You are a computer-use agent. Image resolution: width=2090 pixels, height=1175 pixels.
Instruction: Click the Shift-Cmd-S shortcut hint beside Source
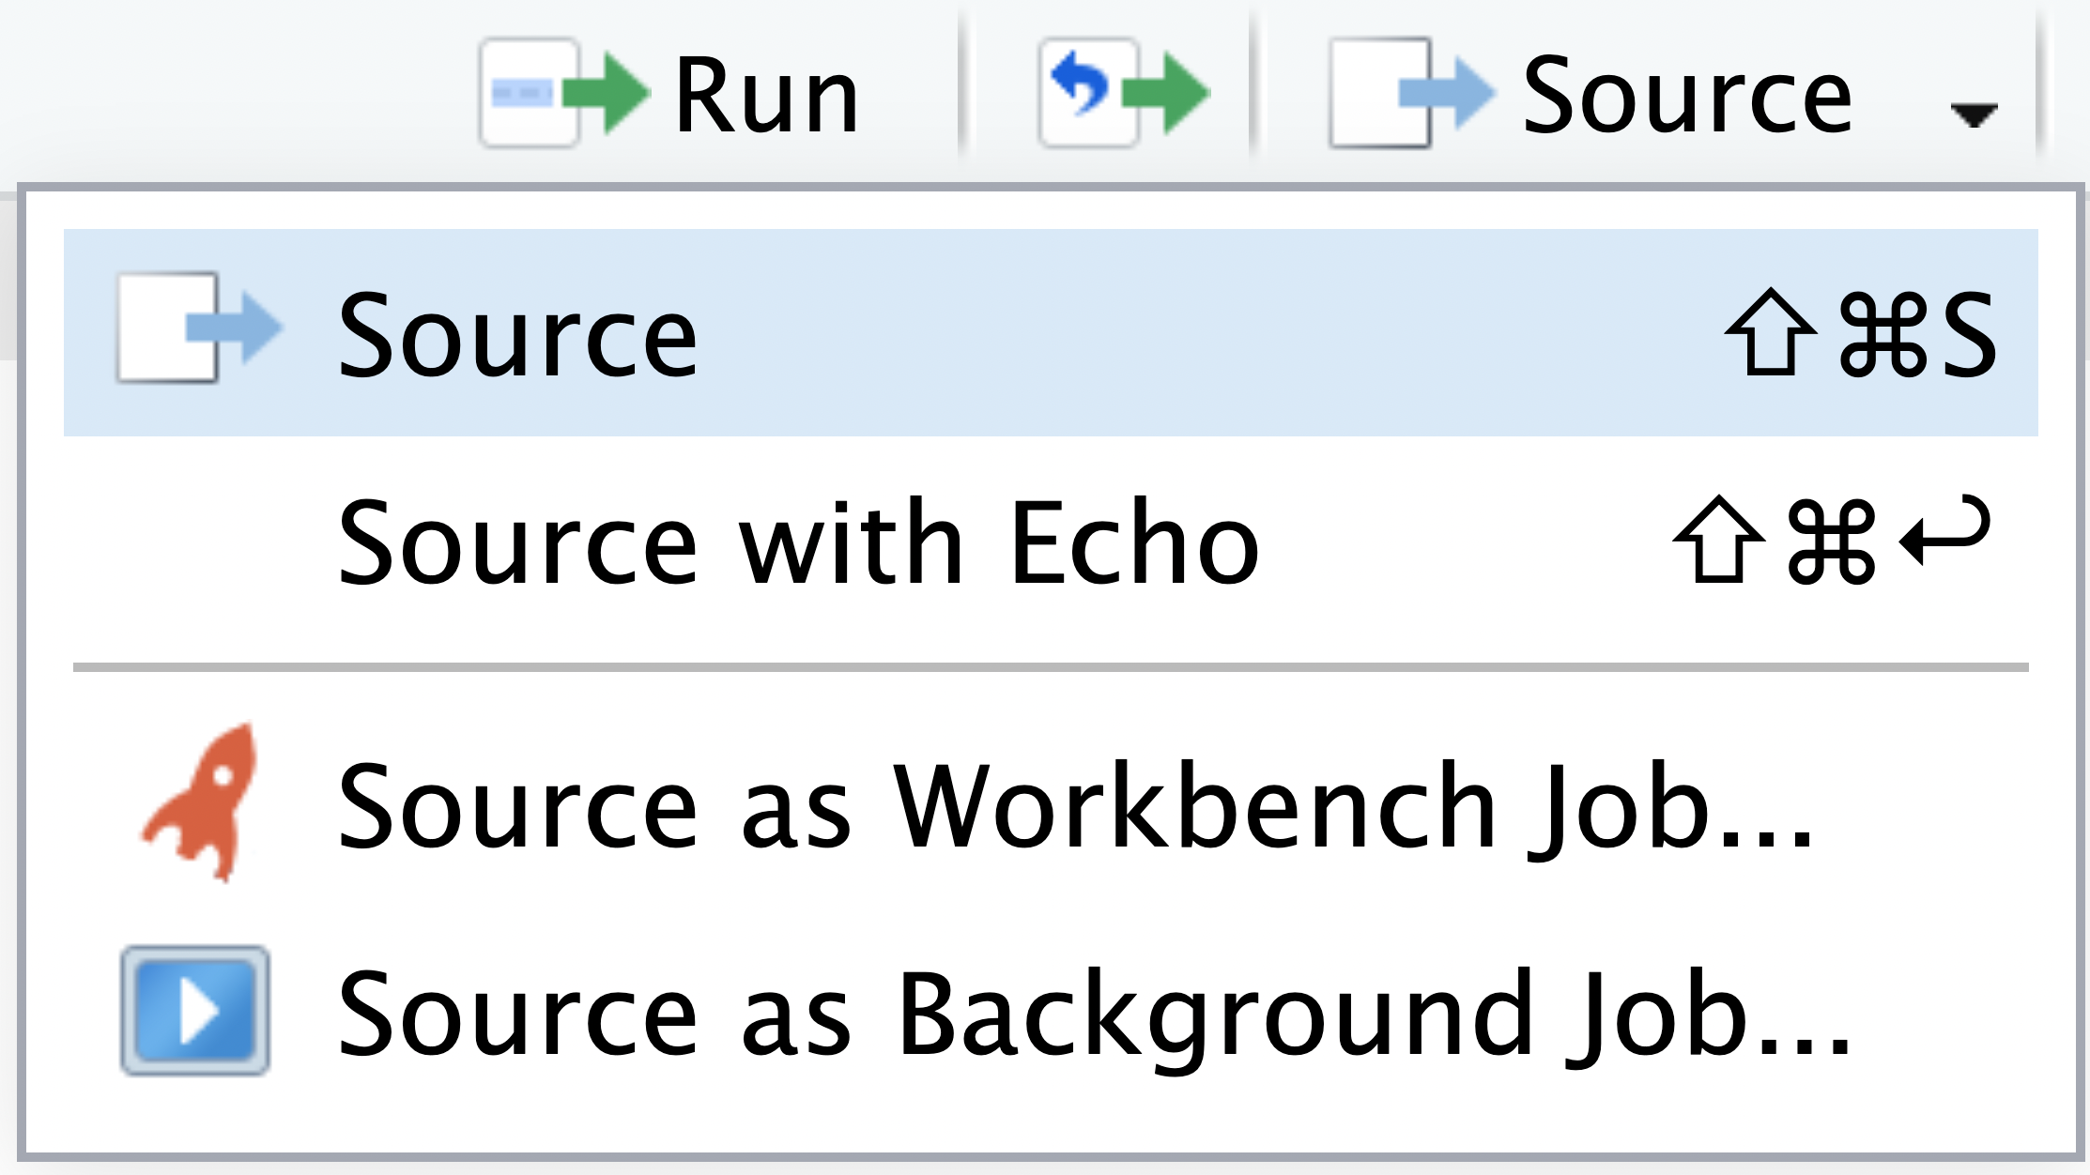coord(1861,334)
